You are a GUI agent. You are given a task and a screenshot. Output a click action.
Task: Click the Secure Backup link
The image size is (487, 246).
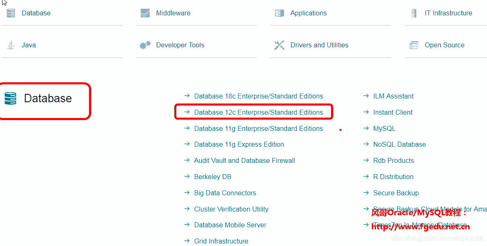(x=396, y=193)
